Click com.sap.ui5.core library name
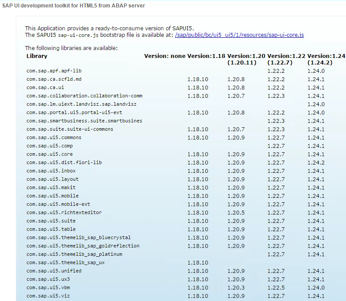This screenshot has height=301, width=346. pyautogui.click(x=49, y=154)
